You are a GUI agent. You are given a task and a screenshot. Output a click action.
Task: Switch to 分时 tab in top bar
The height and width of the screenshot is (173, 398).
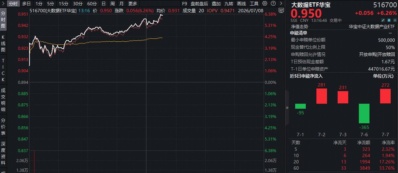pyautogui.click(x=13, y=4)
